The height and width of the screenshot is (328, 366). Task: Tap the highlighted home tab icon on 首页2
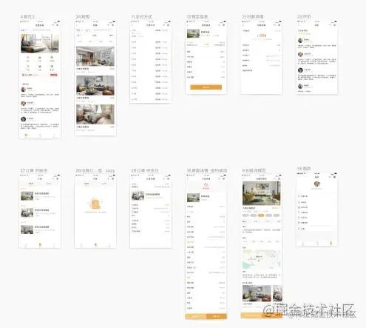pos(26,135)
